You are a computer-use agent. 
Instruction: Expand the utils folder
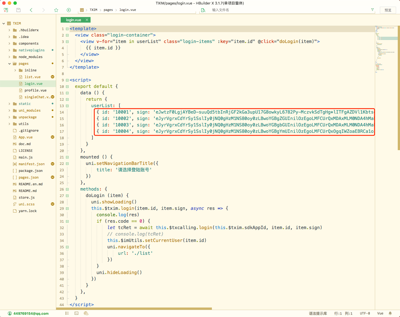point(10,124)
